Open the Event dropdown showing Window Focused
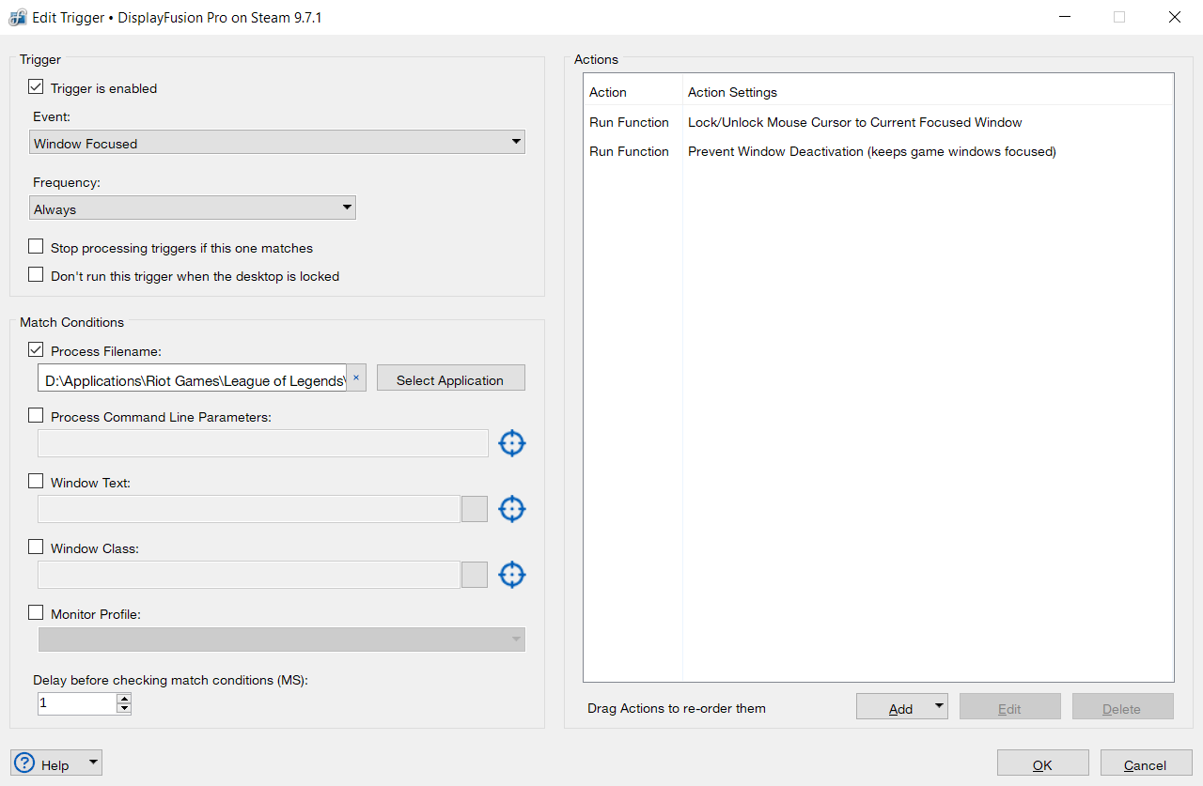This screenshot has height=786, width=1203. pyautogui.click(x=276, y=143)
